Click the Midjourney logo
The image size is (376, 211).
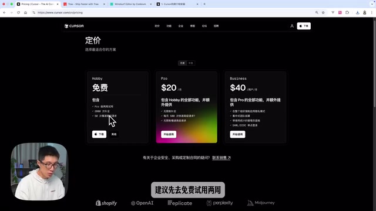coord(261,203)
